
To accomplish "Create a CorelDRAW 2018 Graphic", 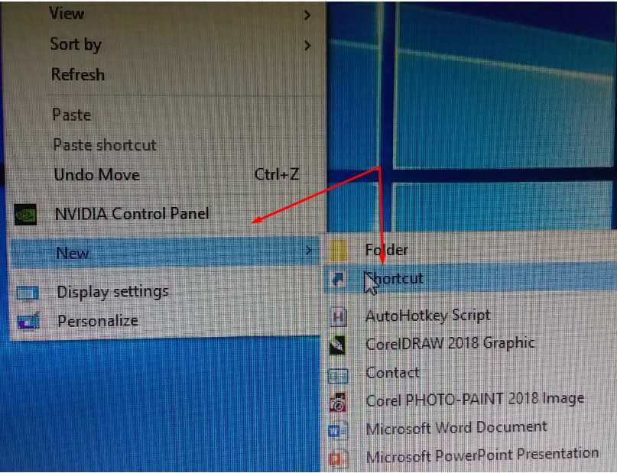I will 470,344.
